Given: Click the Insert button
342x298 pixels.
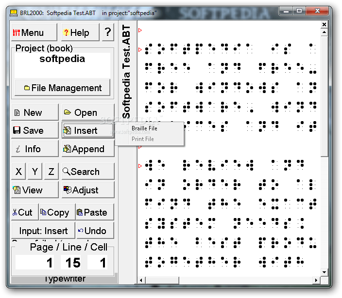Looking at the screenshot, I should (x=88, y=130).
